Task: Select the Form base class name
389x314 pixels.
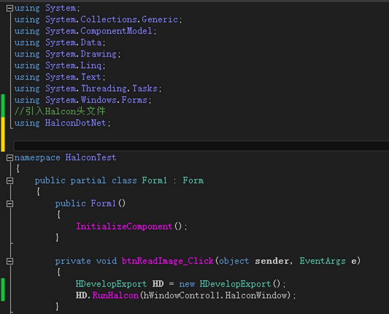Action: pos(193,180)
